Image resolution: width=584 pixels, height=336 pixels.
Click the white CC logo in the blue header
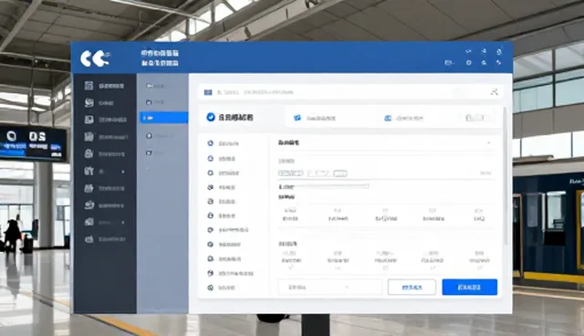coord(95,58)
